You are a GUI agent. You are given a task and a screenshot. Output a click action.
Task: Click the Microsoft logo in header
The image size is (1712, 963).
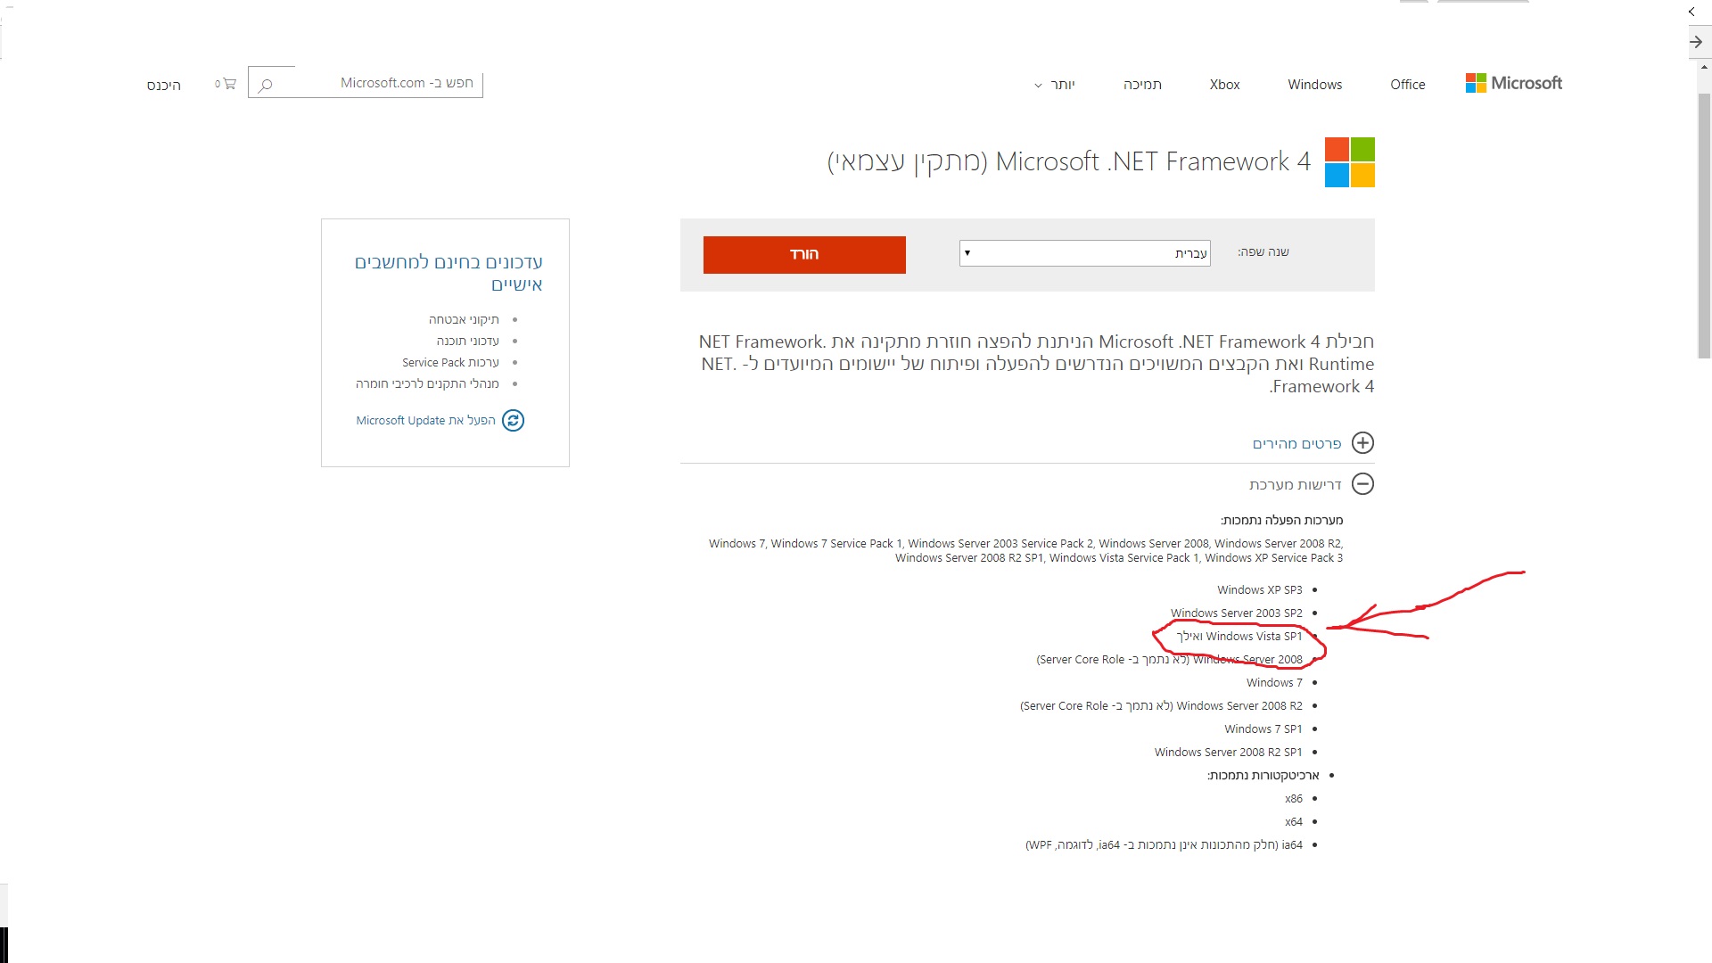1513,83
